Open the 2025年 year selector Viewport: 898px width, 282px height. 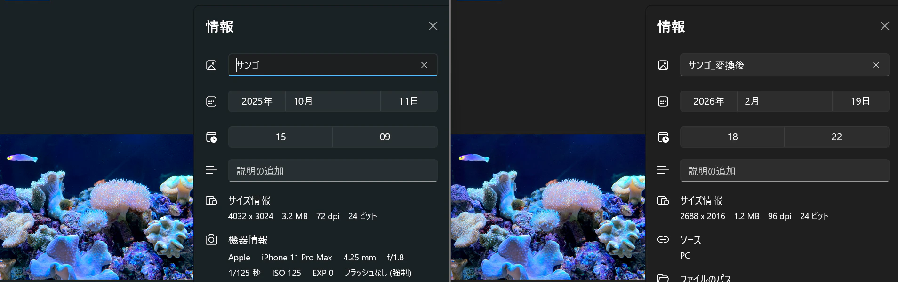pos(257,101)
